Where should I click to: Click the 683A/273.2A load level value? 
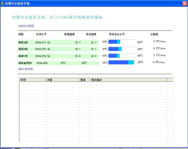click(x=43, y=42)
